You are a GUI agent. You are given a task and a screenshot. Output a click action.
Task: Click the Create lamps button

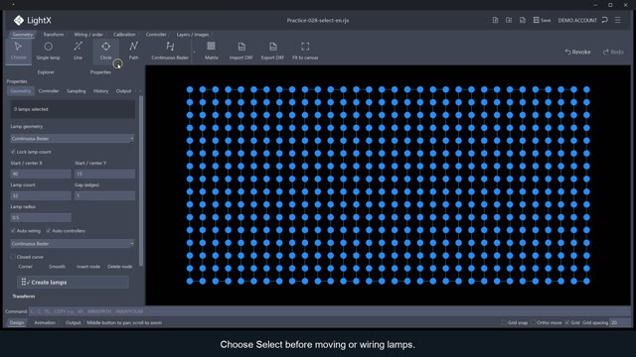pyautogui.click(x=73, y=282)
